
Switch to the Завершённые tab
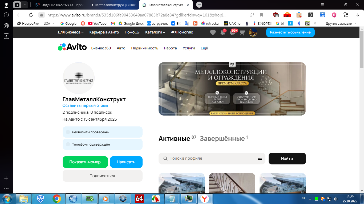224,138
